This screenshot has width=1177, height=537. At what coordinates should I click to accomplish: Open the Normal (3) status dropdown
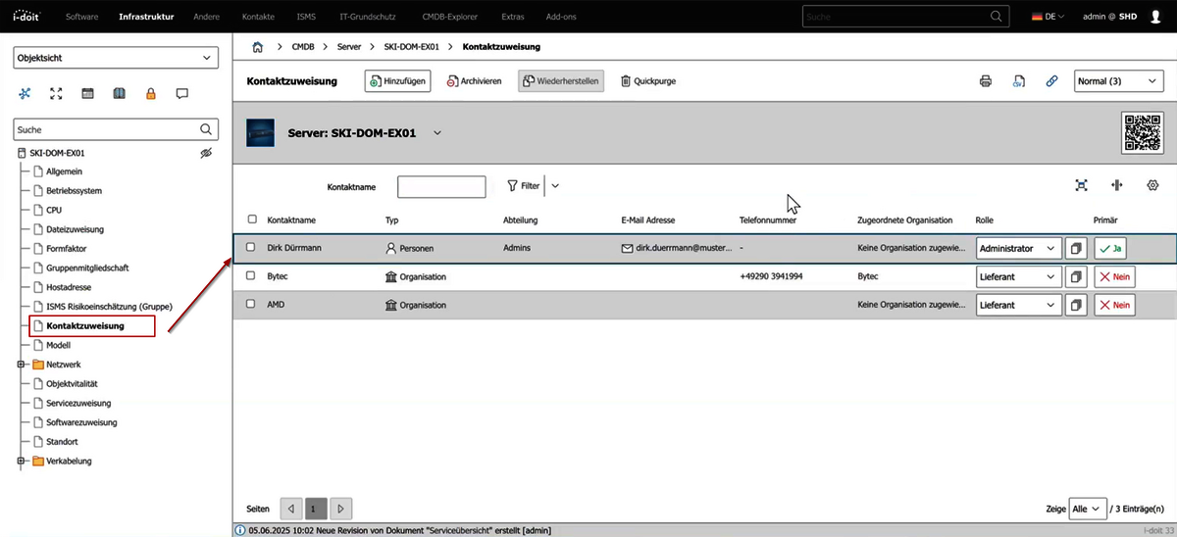1118,81
